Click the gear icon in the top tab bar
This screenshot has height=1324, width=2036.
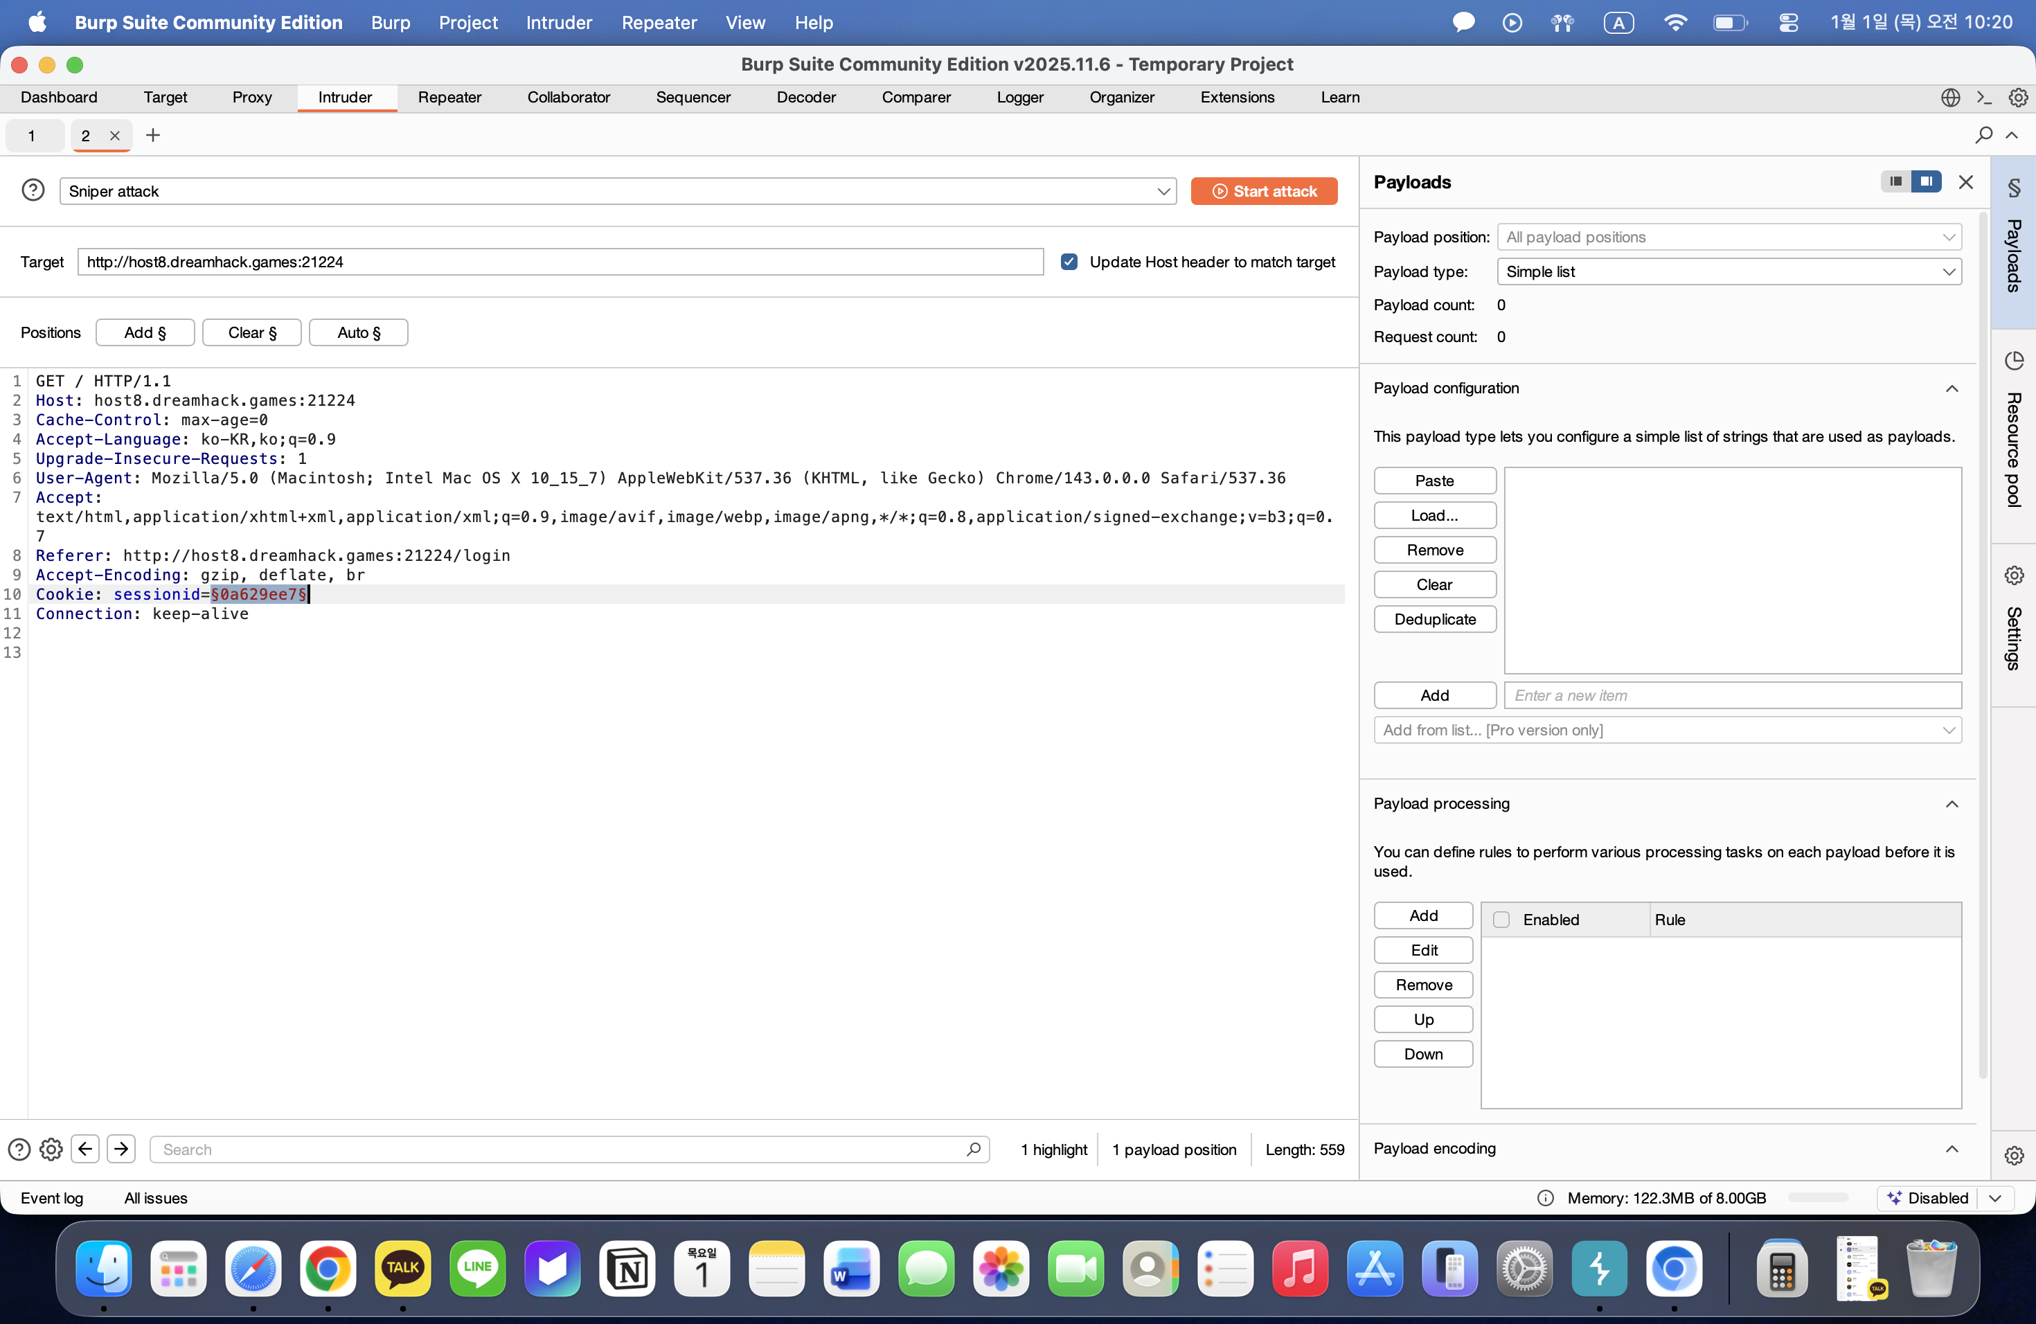tap(2017, 98)
